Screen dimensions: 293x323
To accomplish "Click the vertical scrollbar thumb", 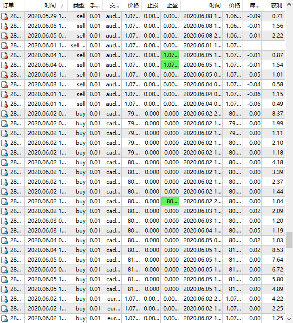I will 289,240.
